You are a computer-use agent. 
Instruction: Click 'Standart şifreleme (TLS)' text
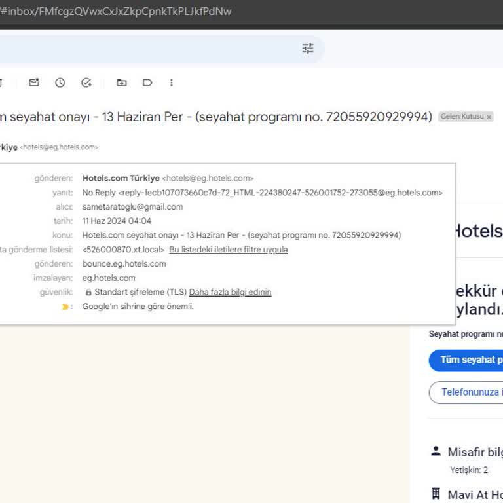[141, 292]
